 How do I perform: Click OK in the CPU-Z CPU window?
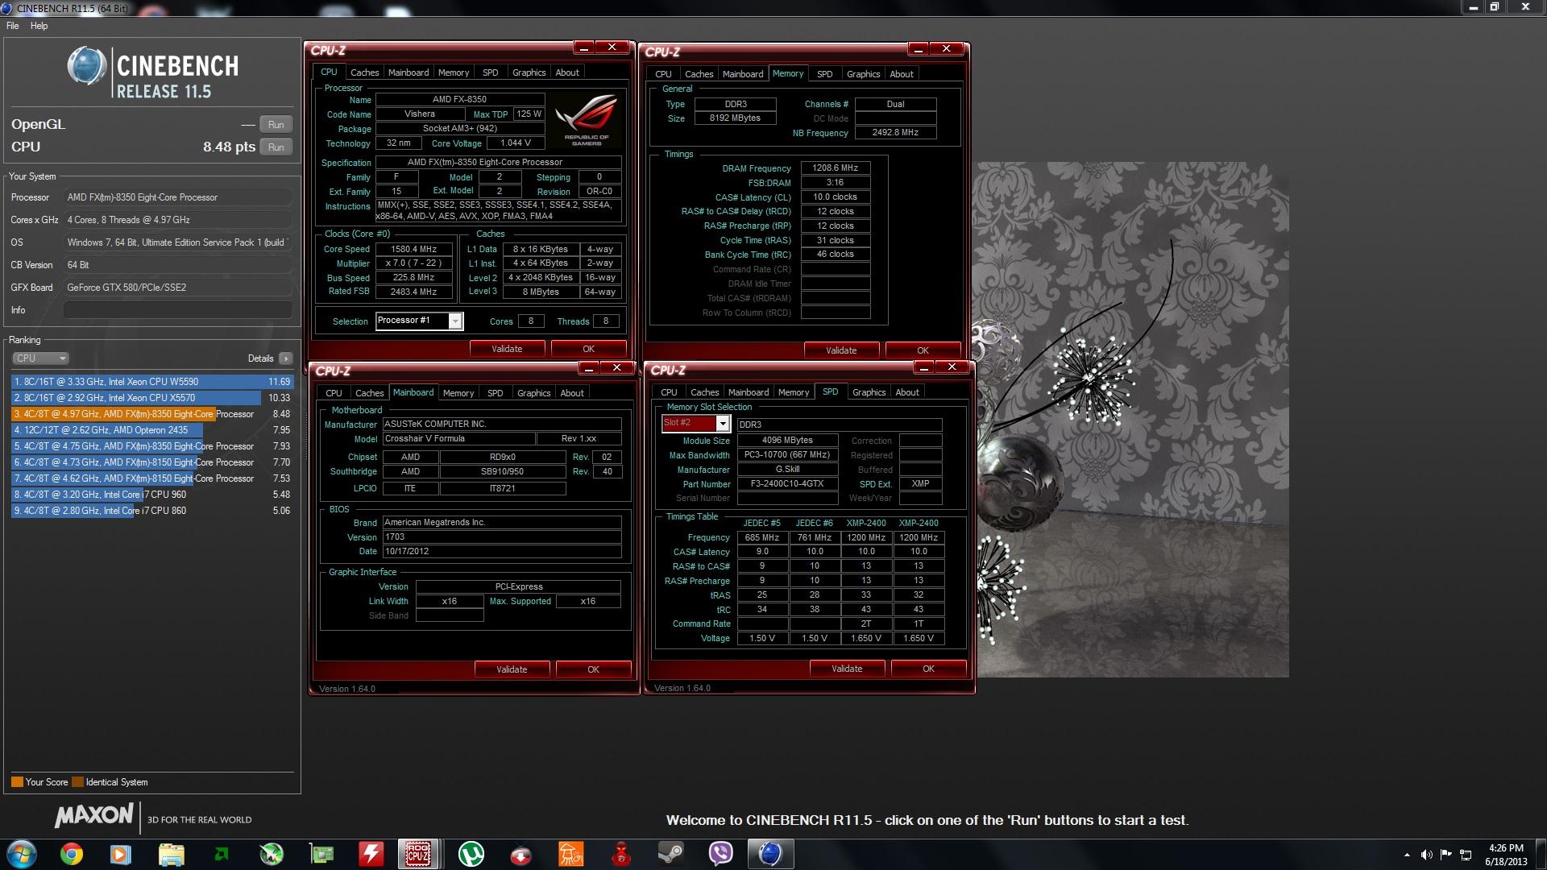click(x=588, y=349)
